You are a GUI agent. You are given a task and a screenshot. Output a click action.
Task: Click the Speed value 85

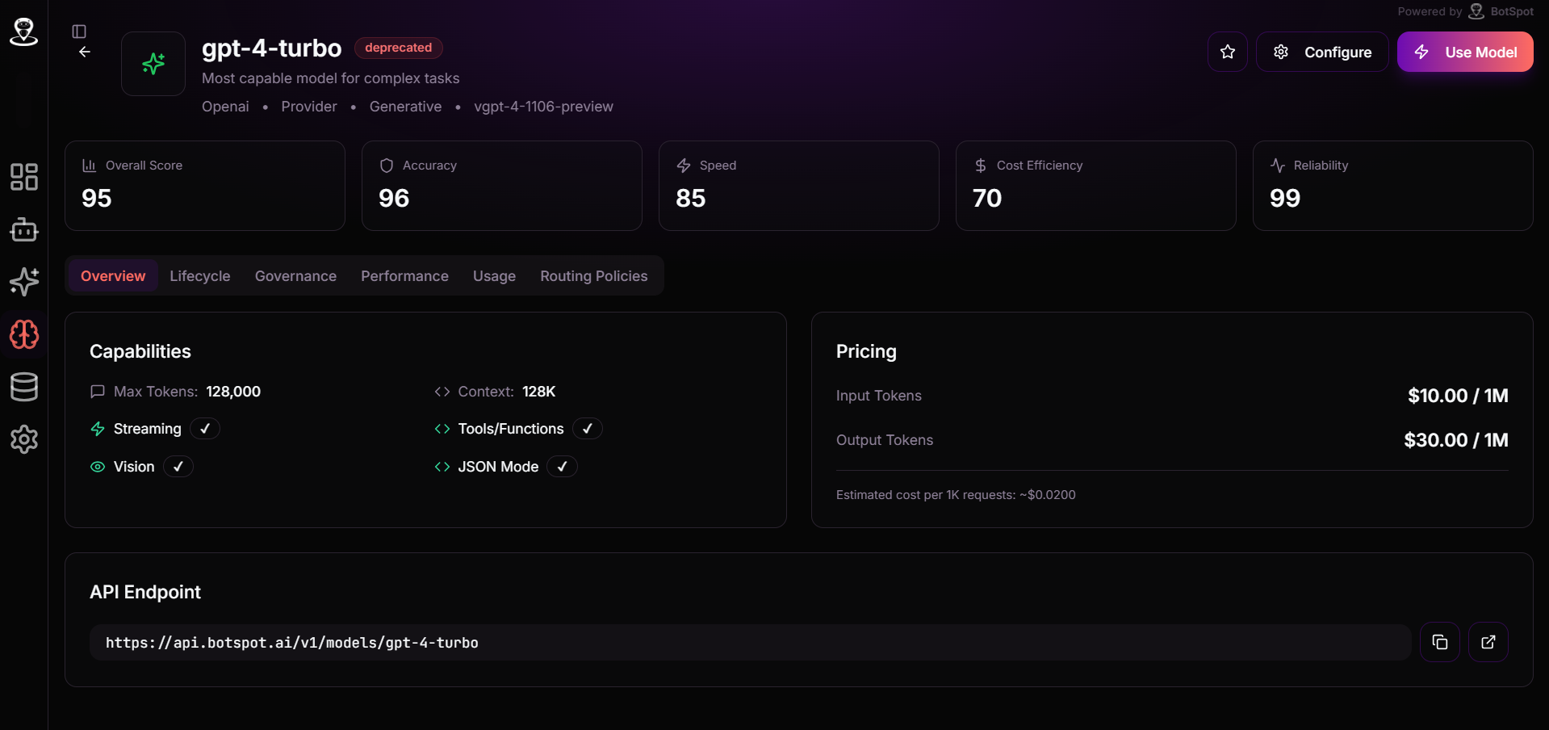click(691, 198)
